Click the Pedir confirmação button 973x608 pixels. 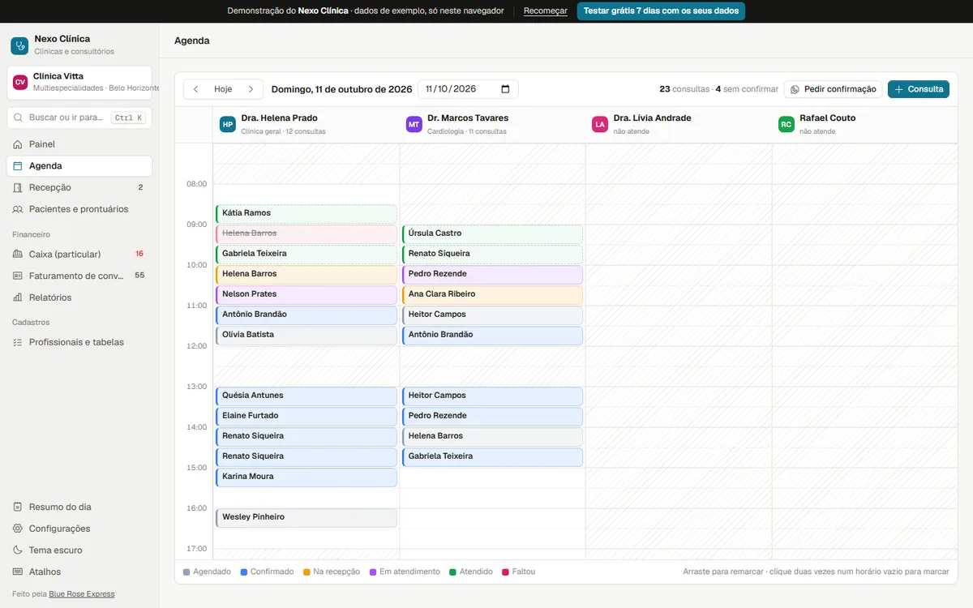pyautogui.click(x=833, y=89)
